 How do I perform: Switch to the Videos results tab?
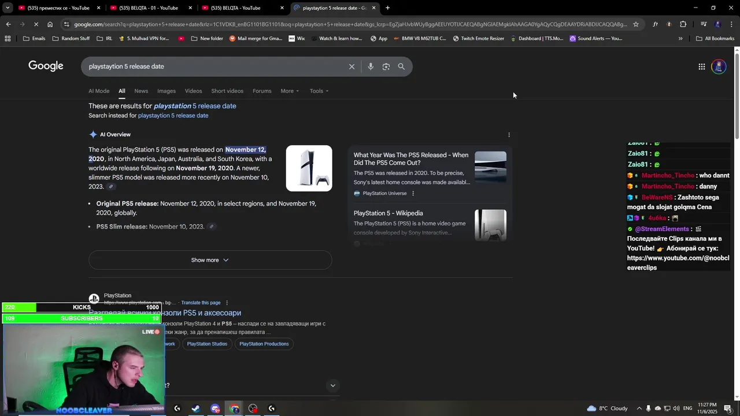pos(194,91)
